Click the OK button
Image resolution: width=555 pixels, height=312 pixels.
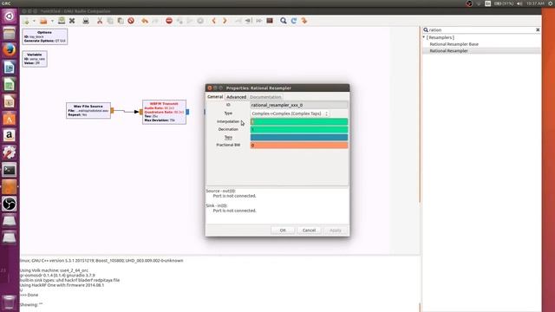click(283, 231)
